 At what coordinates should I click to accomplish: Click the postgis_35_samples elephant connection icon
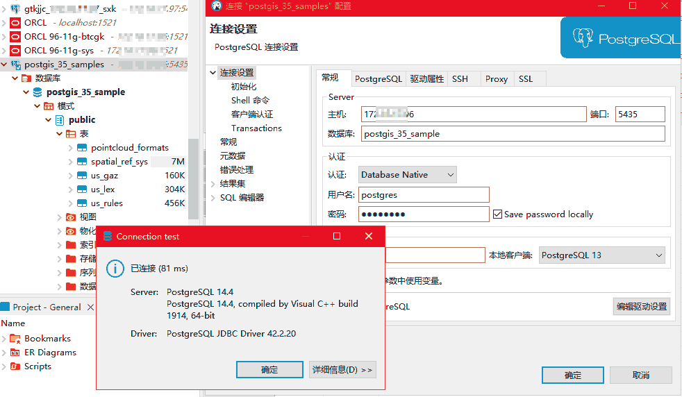coord(16,65)
